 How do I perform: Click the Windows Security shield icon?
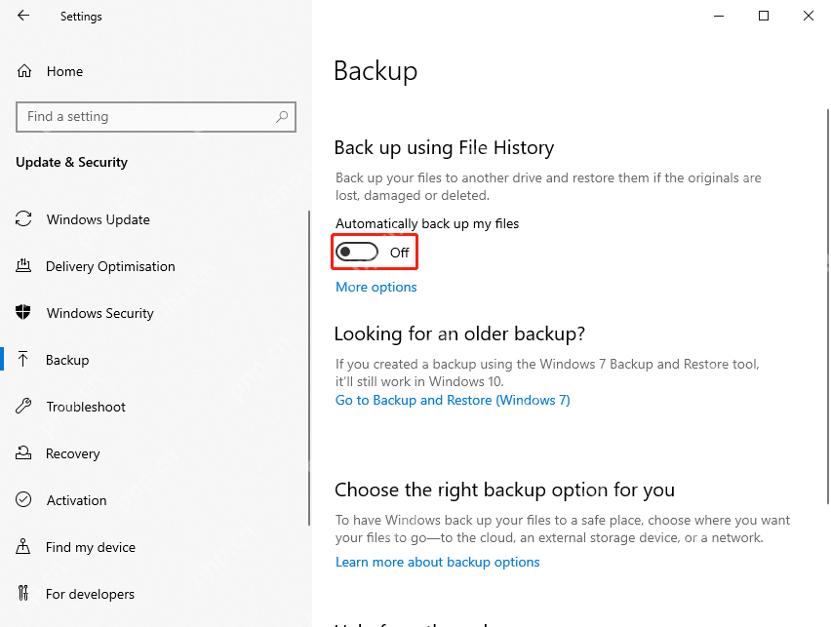pyautogui.click(x=23, y=312)
